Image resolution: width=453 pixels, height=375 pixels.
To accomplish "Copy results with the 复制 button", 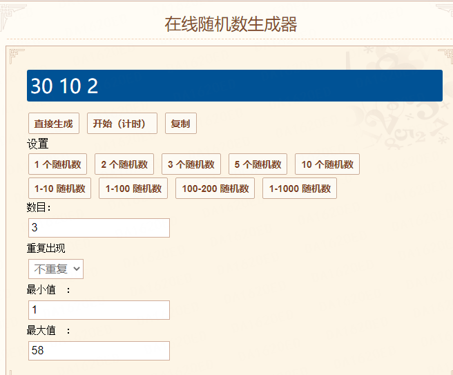I will click(181, 124).
